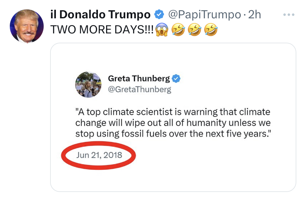Click the poster's round profile avatar
Image resolution: width=306 pixels, height=198 pixels.
point(26,25)
